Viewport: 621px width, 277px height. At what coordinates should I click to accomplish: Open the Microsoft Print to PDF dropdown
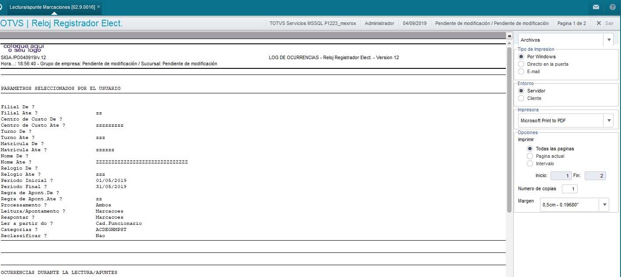[x=608, y=121]
